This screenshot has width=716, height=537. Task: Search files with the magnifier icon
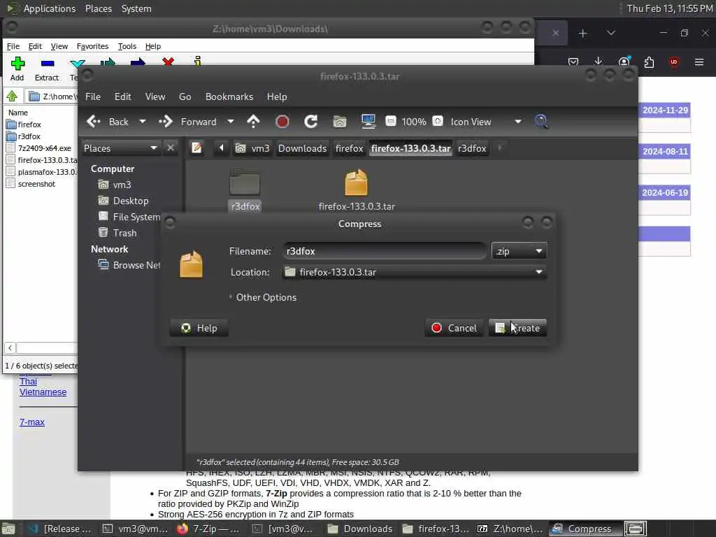pos(541,122)
